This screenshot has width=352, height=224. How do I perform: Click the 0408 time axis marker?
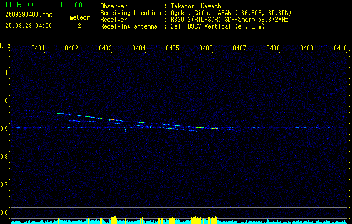tap(273, 48)
